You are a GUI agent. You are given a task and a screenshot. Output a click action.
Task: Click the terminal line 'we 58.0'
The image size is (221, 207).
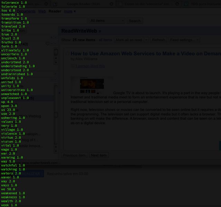tap(8, 189)
